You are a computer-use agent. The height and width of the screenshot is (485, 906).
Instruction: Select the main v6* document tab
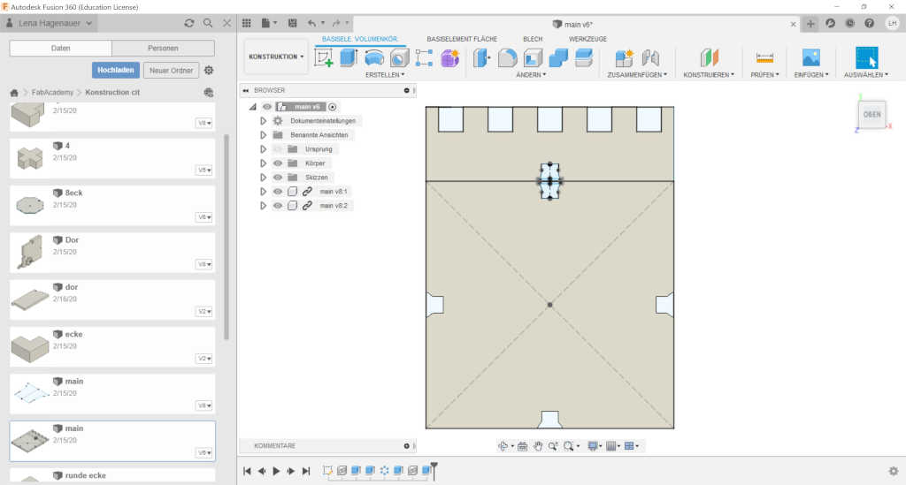572,24
